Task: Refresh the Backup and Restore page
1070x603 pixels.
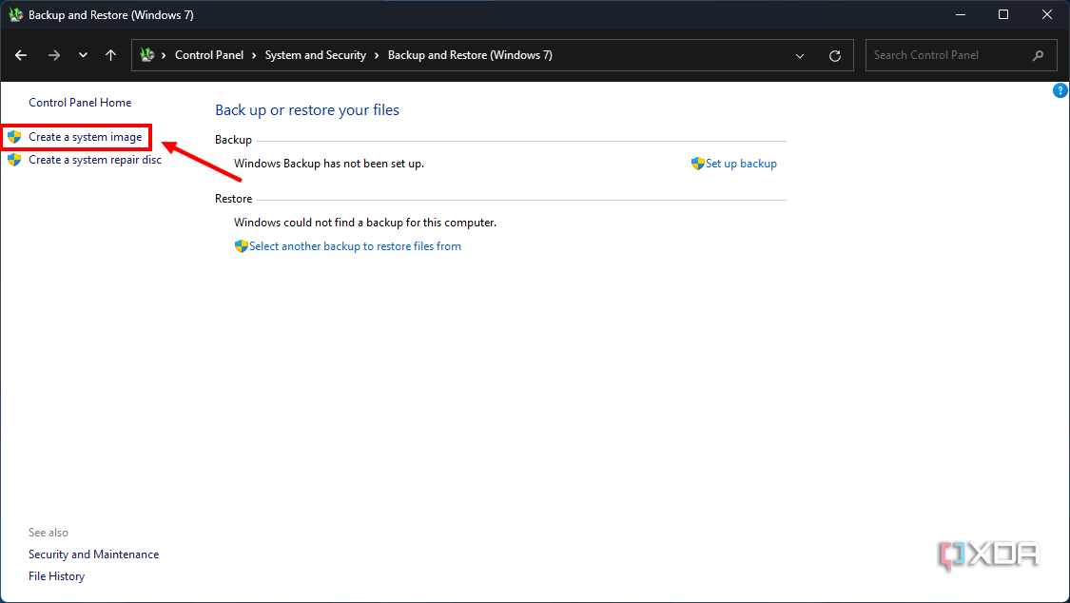Action: click(x=834, y=56)
